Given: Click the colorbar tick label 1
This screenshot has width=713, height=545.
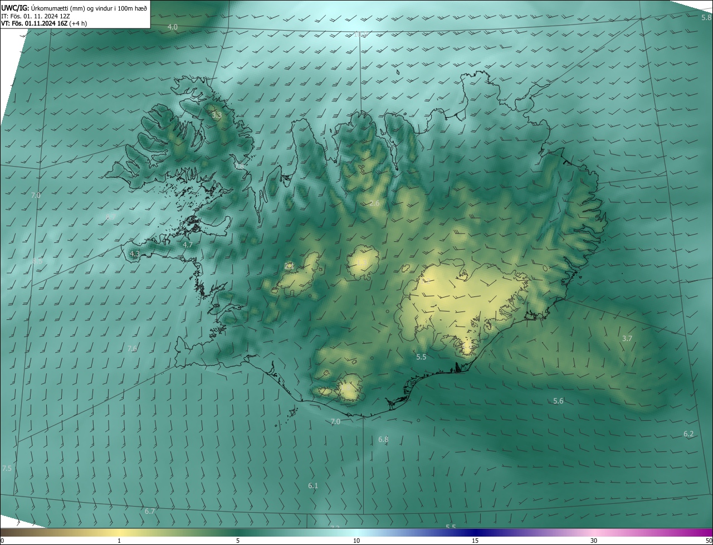Looking at the screenshot, I should 119,541.
